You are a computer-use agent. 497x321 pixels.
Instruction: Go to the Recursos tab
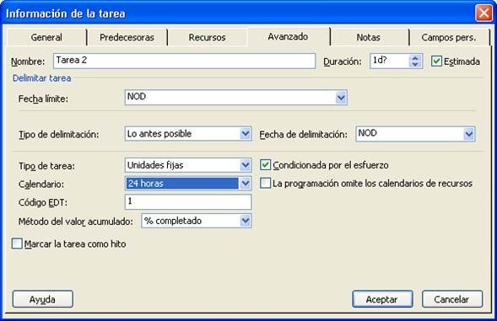(x=207, y=37)
